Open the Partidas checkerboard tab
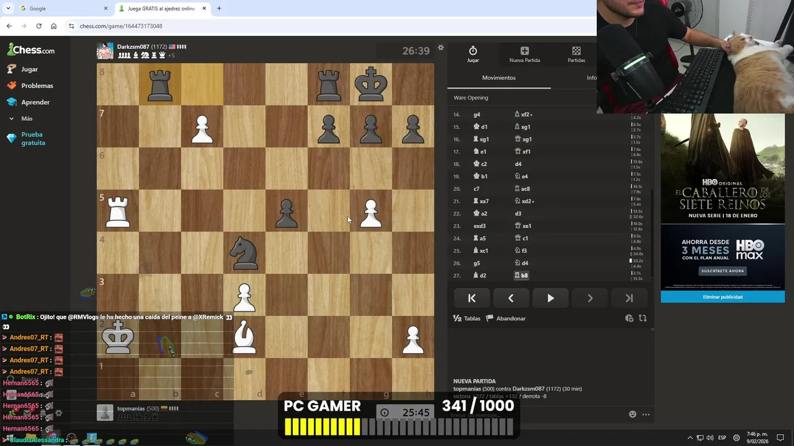This screenshot has height=446, width=794. tap(576, 55)
